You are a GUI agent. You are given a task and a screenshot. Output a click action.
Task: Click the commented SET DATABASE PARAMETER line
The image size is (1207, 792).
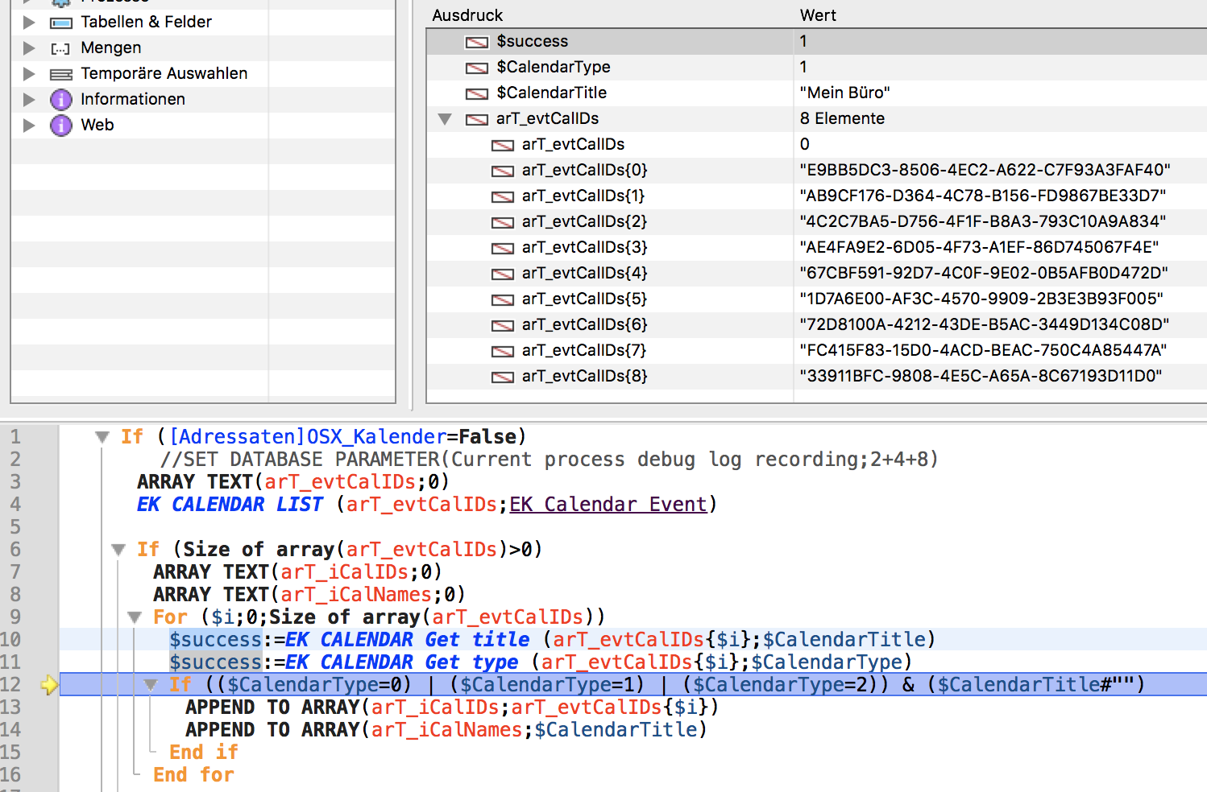coord(550,460)
